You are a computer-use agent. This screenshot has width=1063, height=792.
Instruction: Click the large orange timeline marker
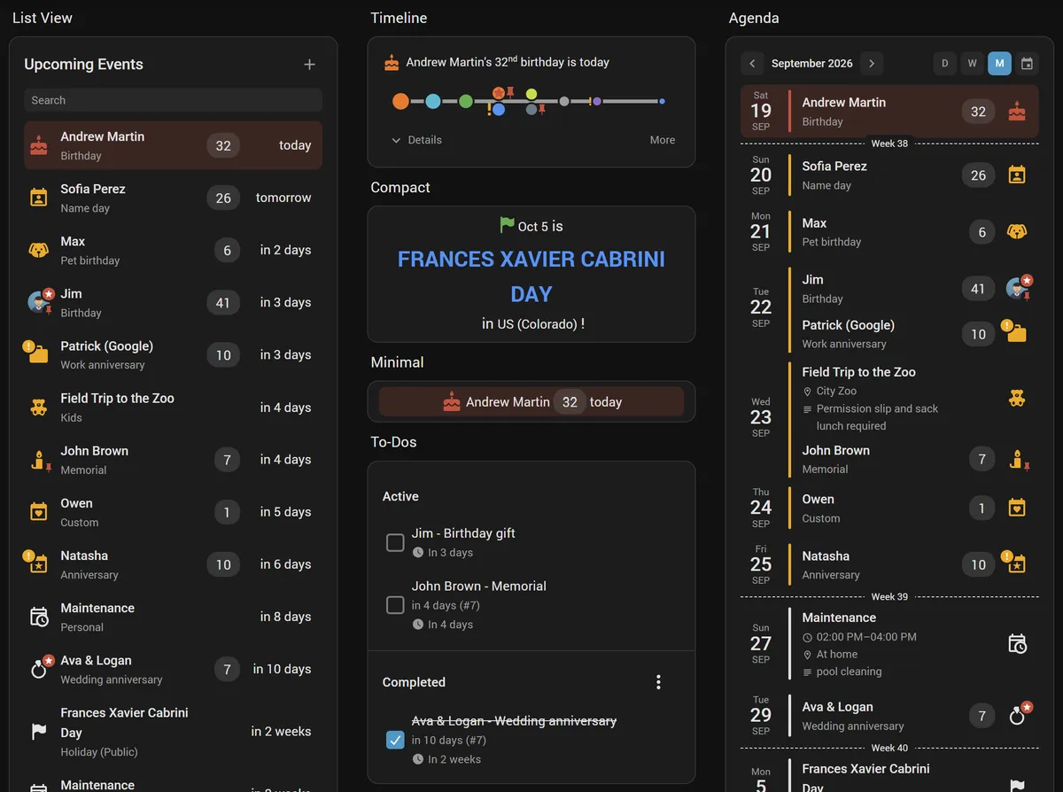point(400,102)
